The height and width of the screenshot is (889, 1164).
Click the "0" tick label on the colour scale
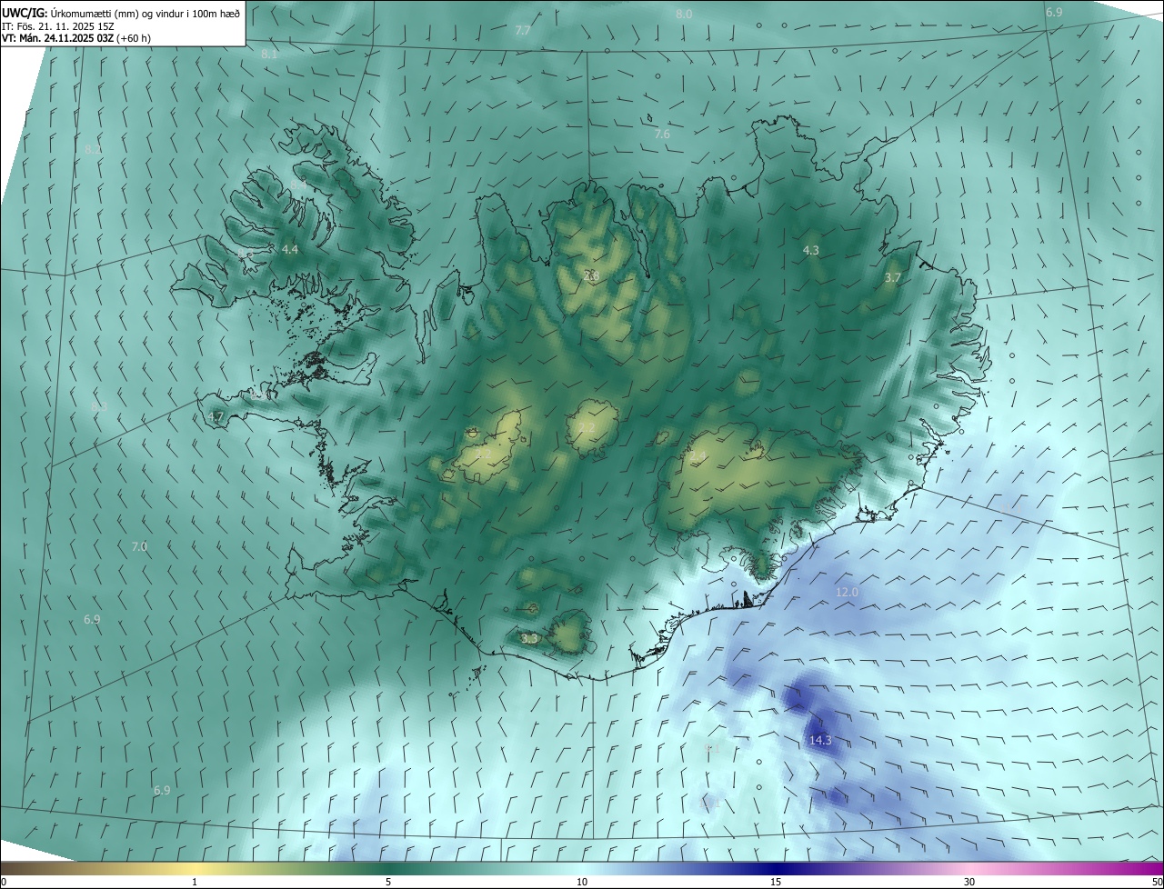coord(4,882)
